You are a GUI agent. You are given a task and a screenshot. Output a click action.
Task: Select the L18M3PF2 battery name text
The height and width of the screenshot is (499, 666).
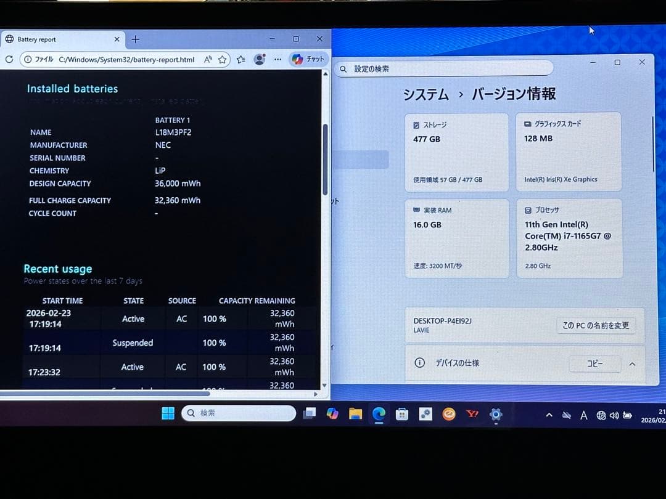point(173,132)
